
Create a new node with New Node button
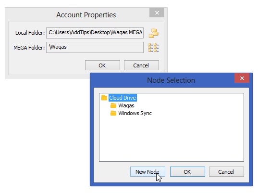[x=147, y=171]
